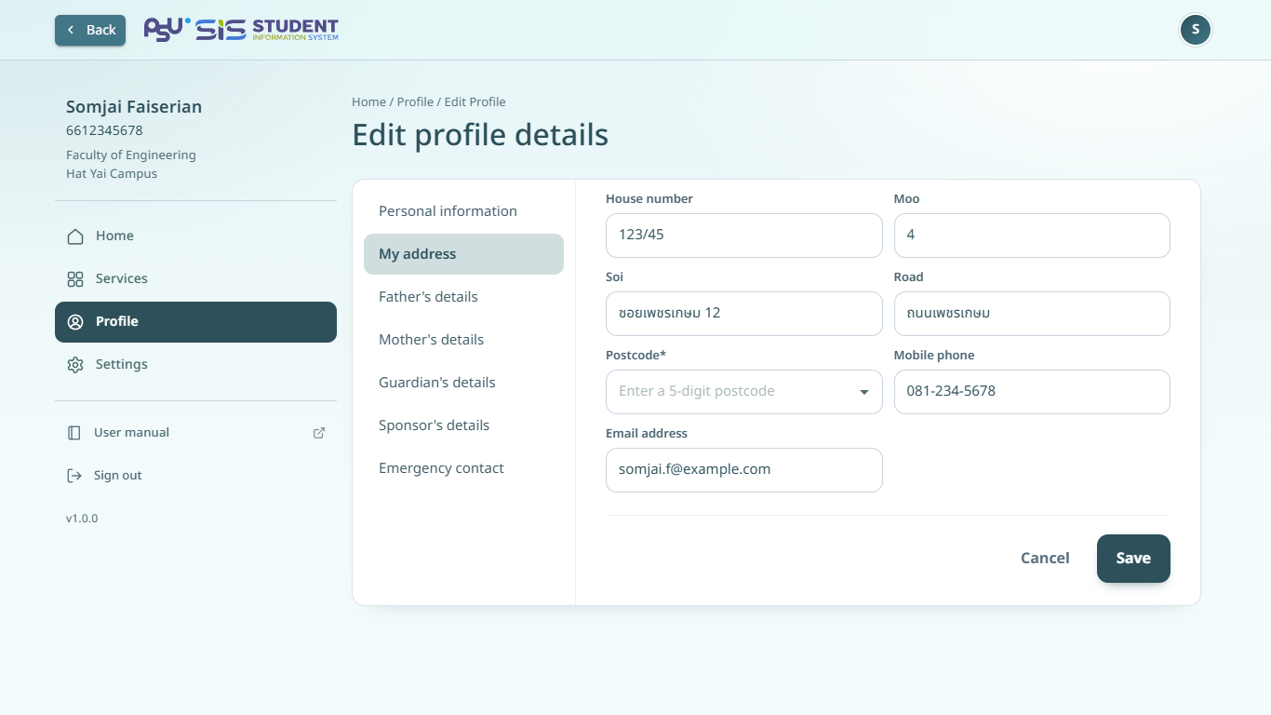Click the Profile person icon
This screenshot has height=715, width=1271.
coord(75,322)
